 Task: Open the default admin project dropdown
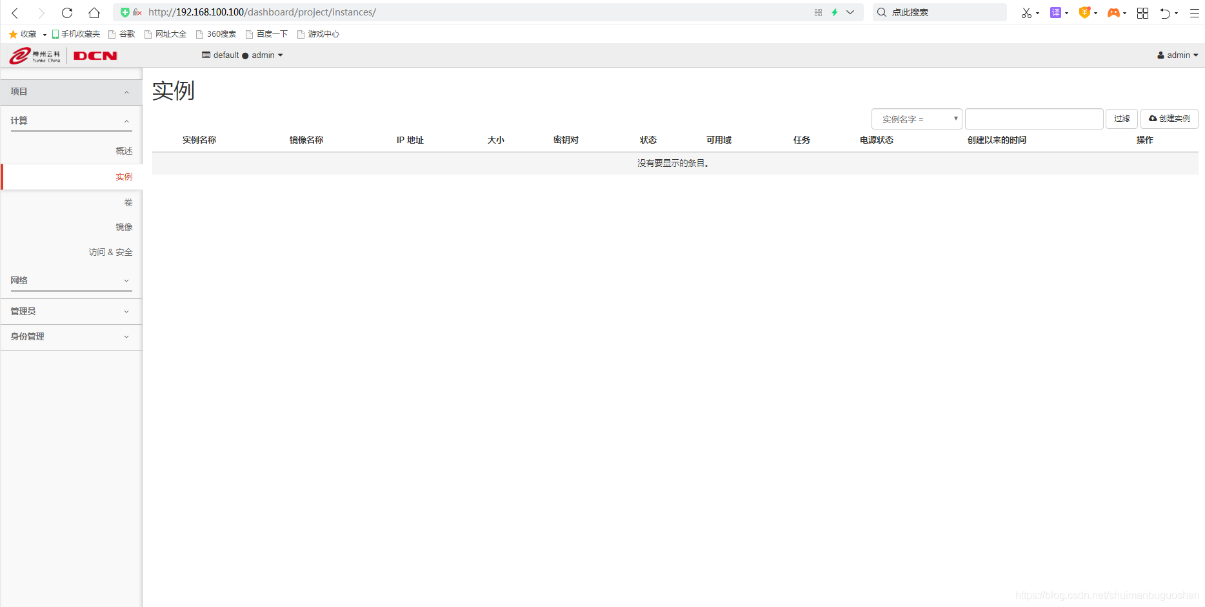(x=243, y=55)
